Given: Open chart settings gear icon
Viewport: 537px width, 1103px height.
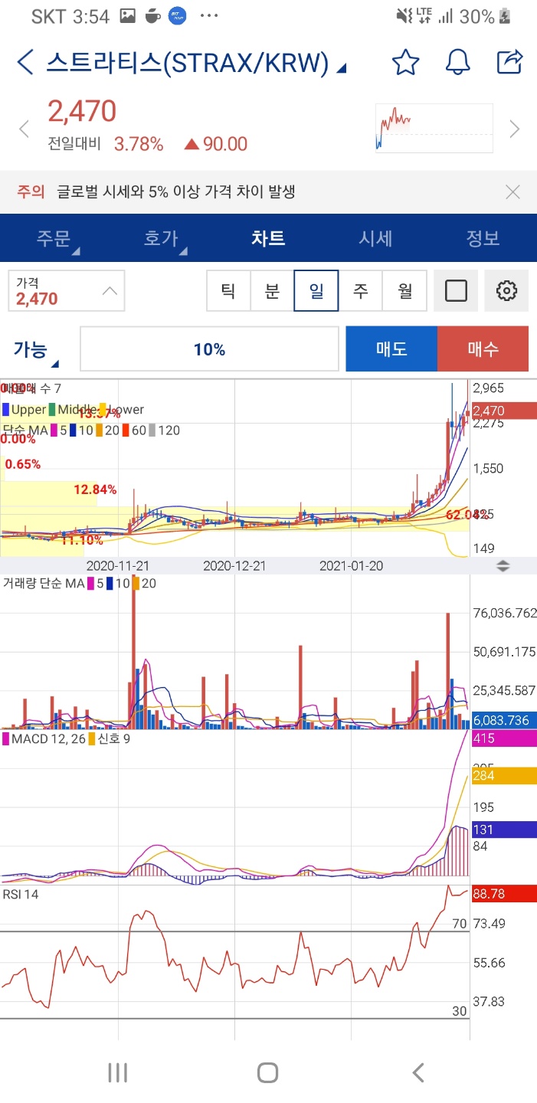Looking at the screenshot, I should point(507,290).
